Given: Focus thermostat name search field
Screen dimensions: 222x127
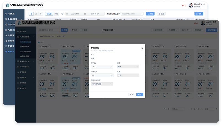Looking at the screenshot, I should (x=50, y=30).
